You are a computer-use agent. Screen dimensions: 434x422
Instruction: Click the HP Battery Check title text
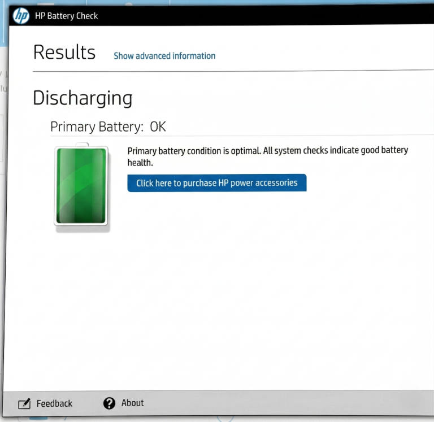coord(67,16)
